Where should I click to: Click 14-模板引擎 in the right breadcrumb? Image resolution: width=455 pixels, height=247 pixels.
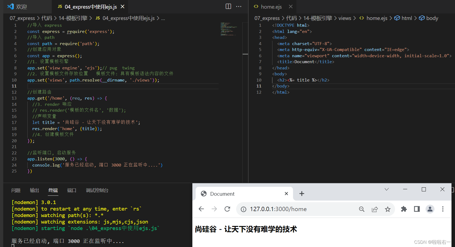pyautogui.click(x=318, y=18)
